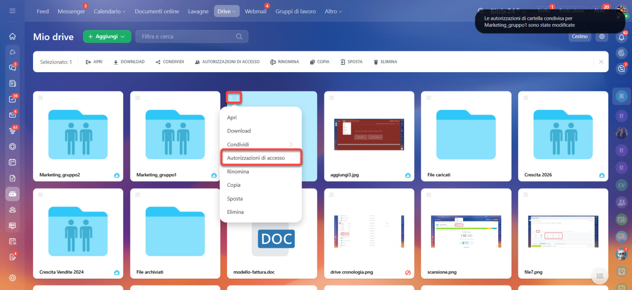Expand the Condividi submenu arrow
The height and width of the screenshot is (290, 632).
(291, 144)
